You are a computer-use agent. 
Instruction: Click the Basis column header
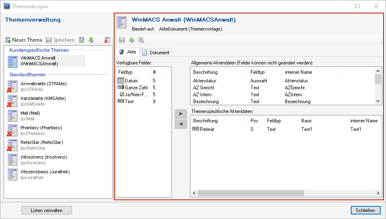coord(323,121)
